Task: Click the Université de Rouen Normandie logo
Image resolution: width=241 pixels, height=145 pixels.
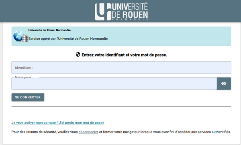Action: coord(121,12)
